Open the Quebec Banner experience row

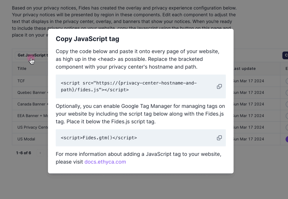(33, 92)
